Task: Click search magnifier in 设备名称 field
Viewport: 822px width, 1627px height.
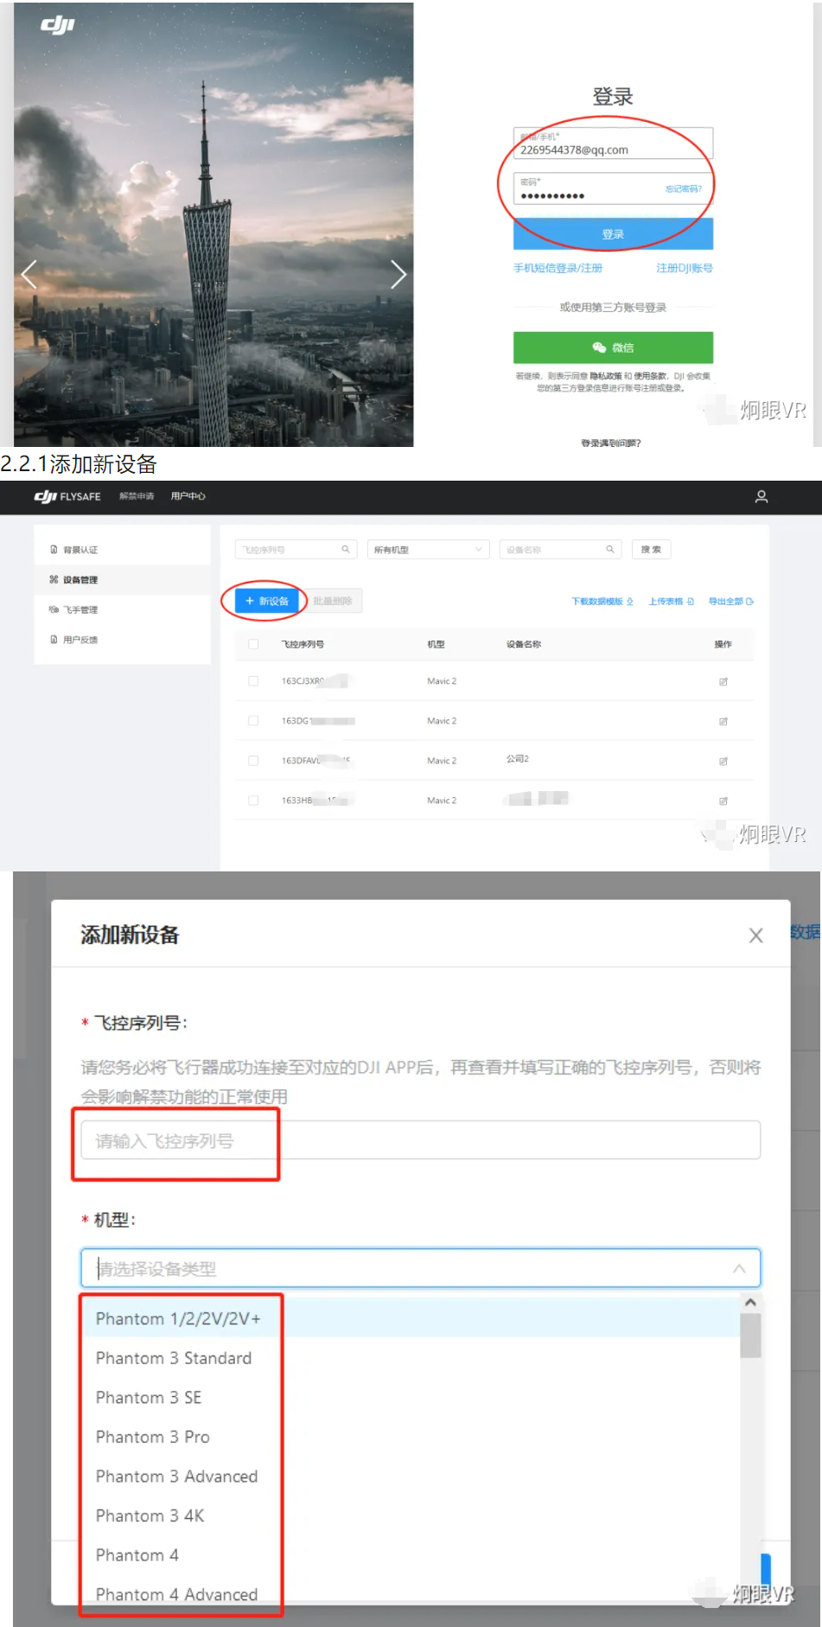Action: pyautogui.click(x=609, y=550)
